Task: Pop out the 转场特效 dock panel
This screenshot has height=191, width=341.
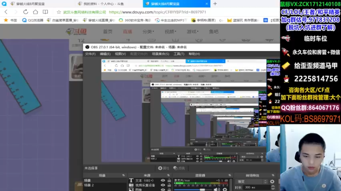Action: pyautogui.click(x=273, y=175)
